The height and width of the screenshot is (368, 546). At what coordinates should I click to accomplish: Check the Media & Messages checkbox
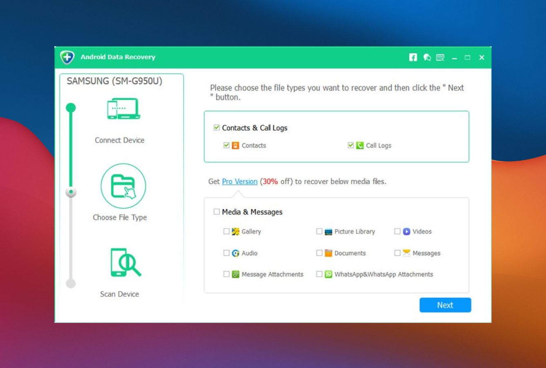217,212
